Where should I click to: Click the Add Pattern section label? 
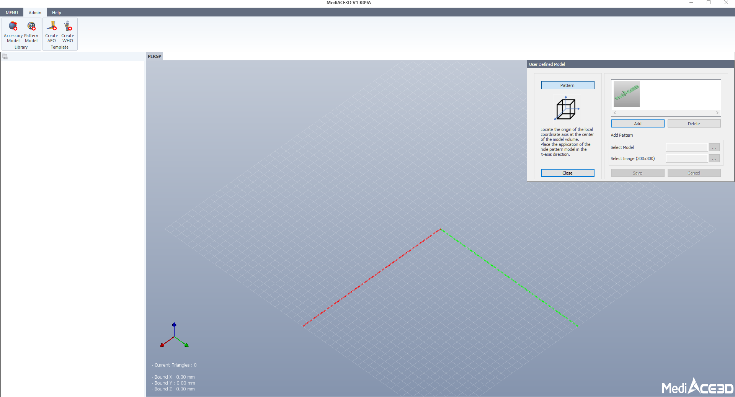pyautogui.click(x=622, y=135)
